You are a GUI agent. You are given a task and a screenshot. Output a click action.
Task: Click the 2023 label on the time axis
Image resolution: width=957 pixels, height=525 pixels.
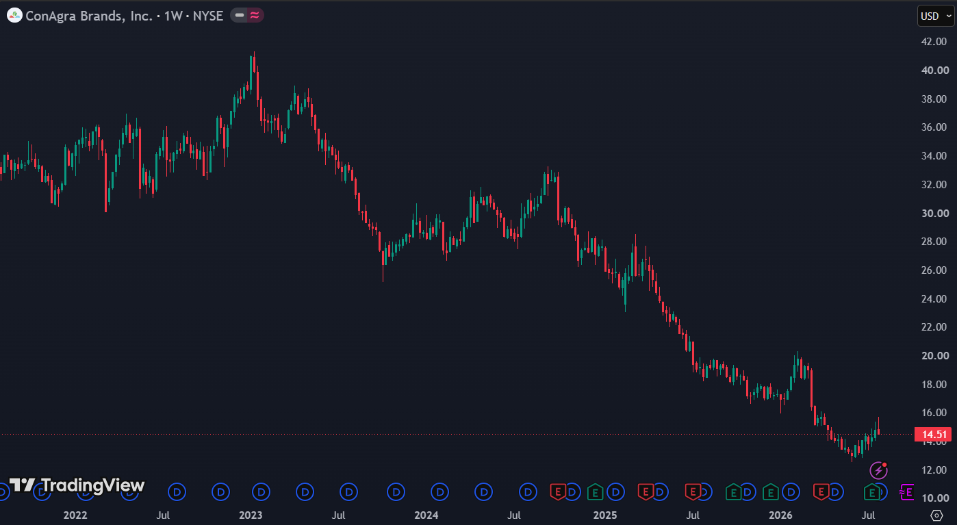click(251, 515)
